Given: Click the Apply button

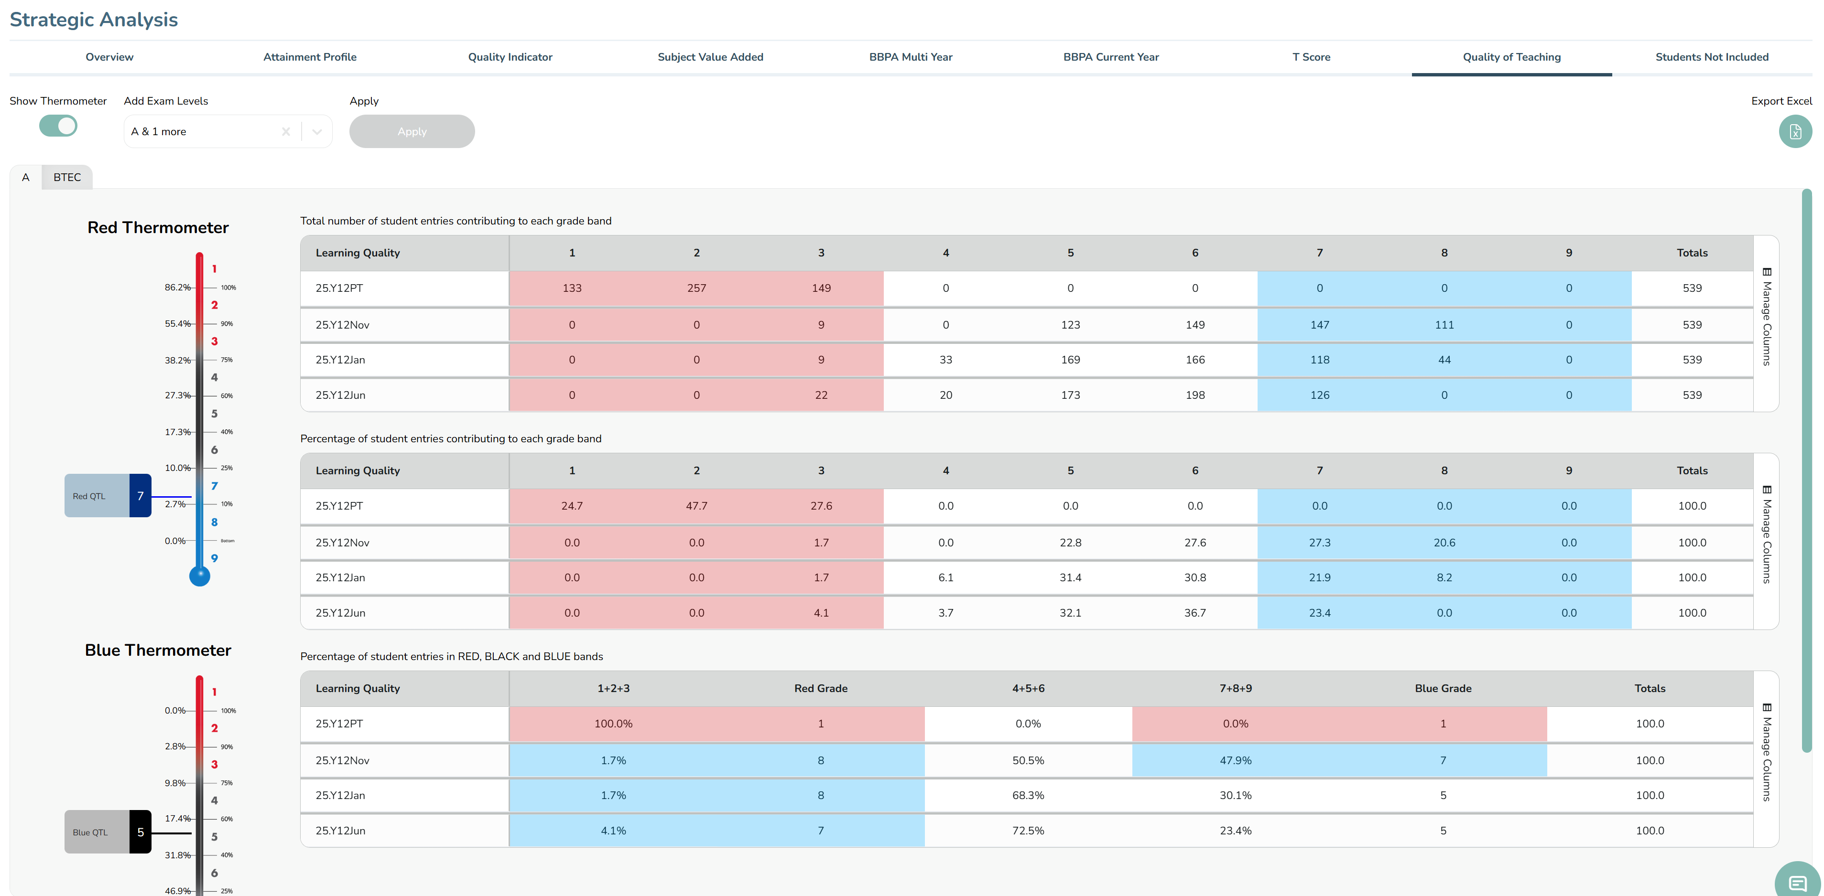Looking at the screenshot, I should click(412, 132).
